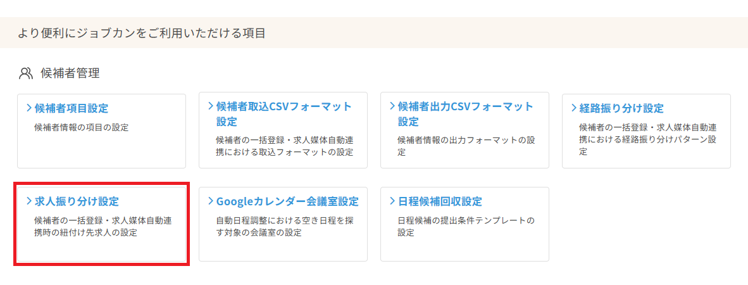Open the 候補者項目設定 link
This screenshot has height=285, width=748.
click(x=72, y=108)
